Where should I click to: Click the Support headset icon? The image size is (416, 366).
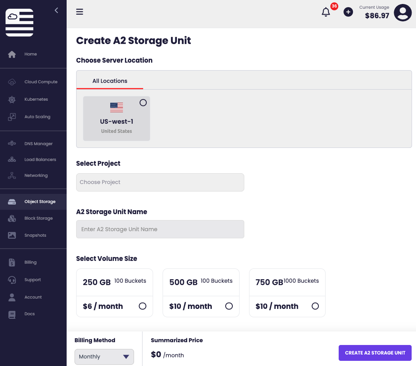coord(12,280)
